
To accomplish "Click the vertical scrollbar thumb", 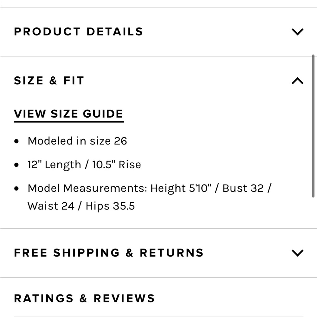I will pyautogui.click(x=313, y=126).
